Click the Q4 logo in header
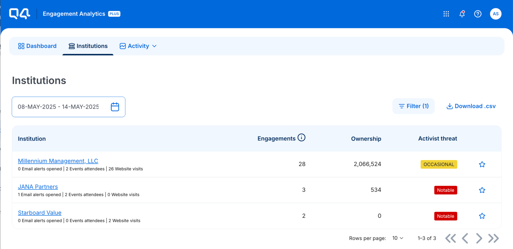The image size is (513, 249). [x=19, y=14]
